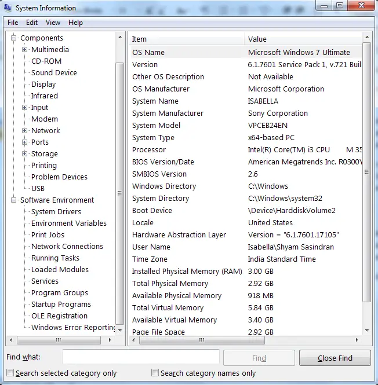
Task: Select USB in the tree
Action: point(38,189)
